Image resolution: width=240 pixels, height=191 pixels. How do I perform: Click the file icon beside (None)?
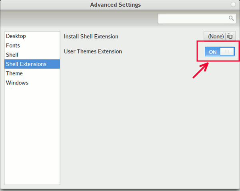230,36
